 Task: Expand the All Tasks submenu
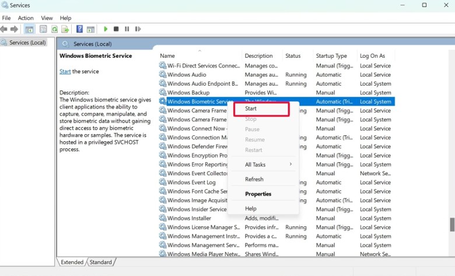coord(263,165)
